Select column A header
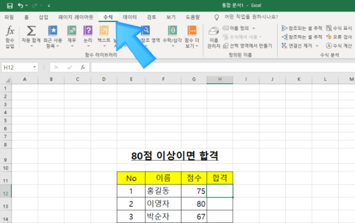The height and width of the screenshot is (223, 355). point(25,79)
